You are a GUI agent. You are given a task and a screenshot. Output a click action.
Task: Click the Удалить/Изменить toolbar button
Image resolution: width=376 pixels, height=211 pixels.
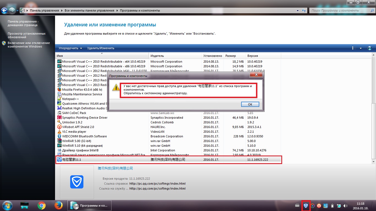pos(101,48)
